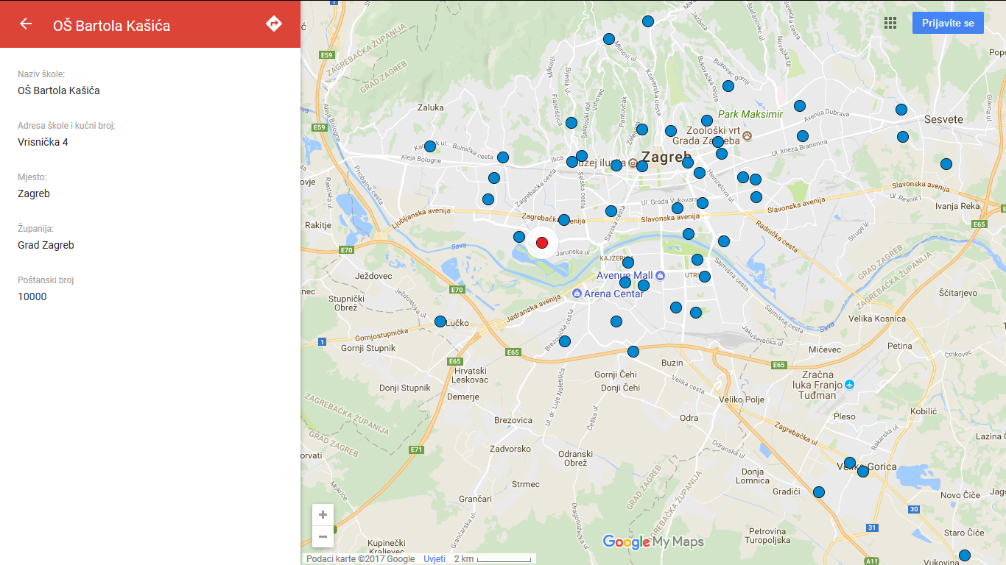Click the Avenue Mall shopping icon

661,276
